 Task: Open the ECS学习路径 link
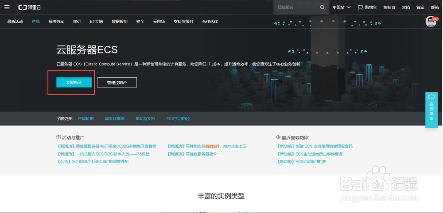pyautogui.click(x=178, y=118)
